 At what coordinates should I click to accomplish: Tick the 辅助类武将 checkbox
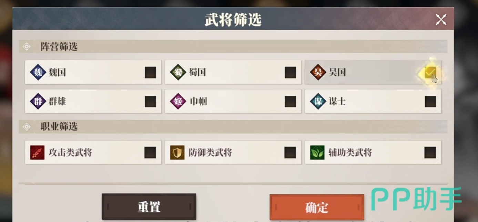click(430, 152)
